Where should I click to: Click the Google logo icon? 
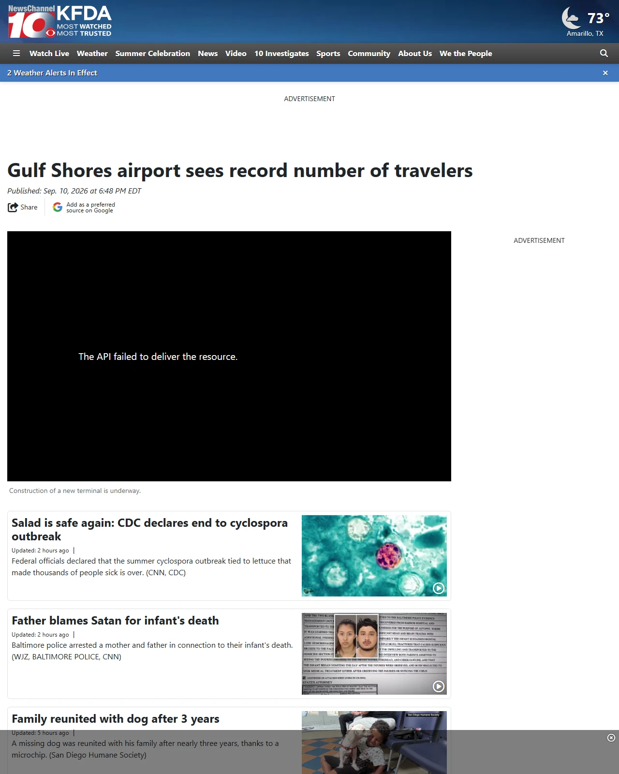(58, 208)
